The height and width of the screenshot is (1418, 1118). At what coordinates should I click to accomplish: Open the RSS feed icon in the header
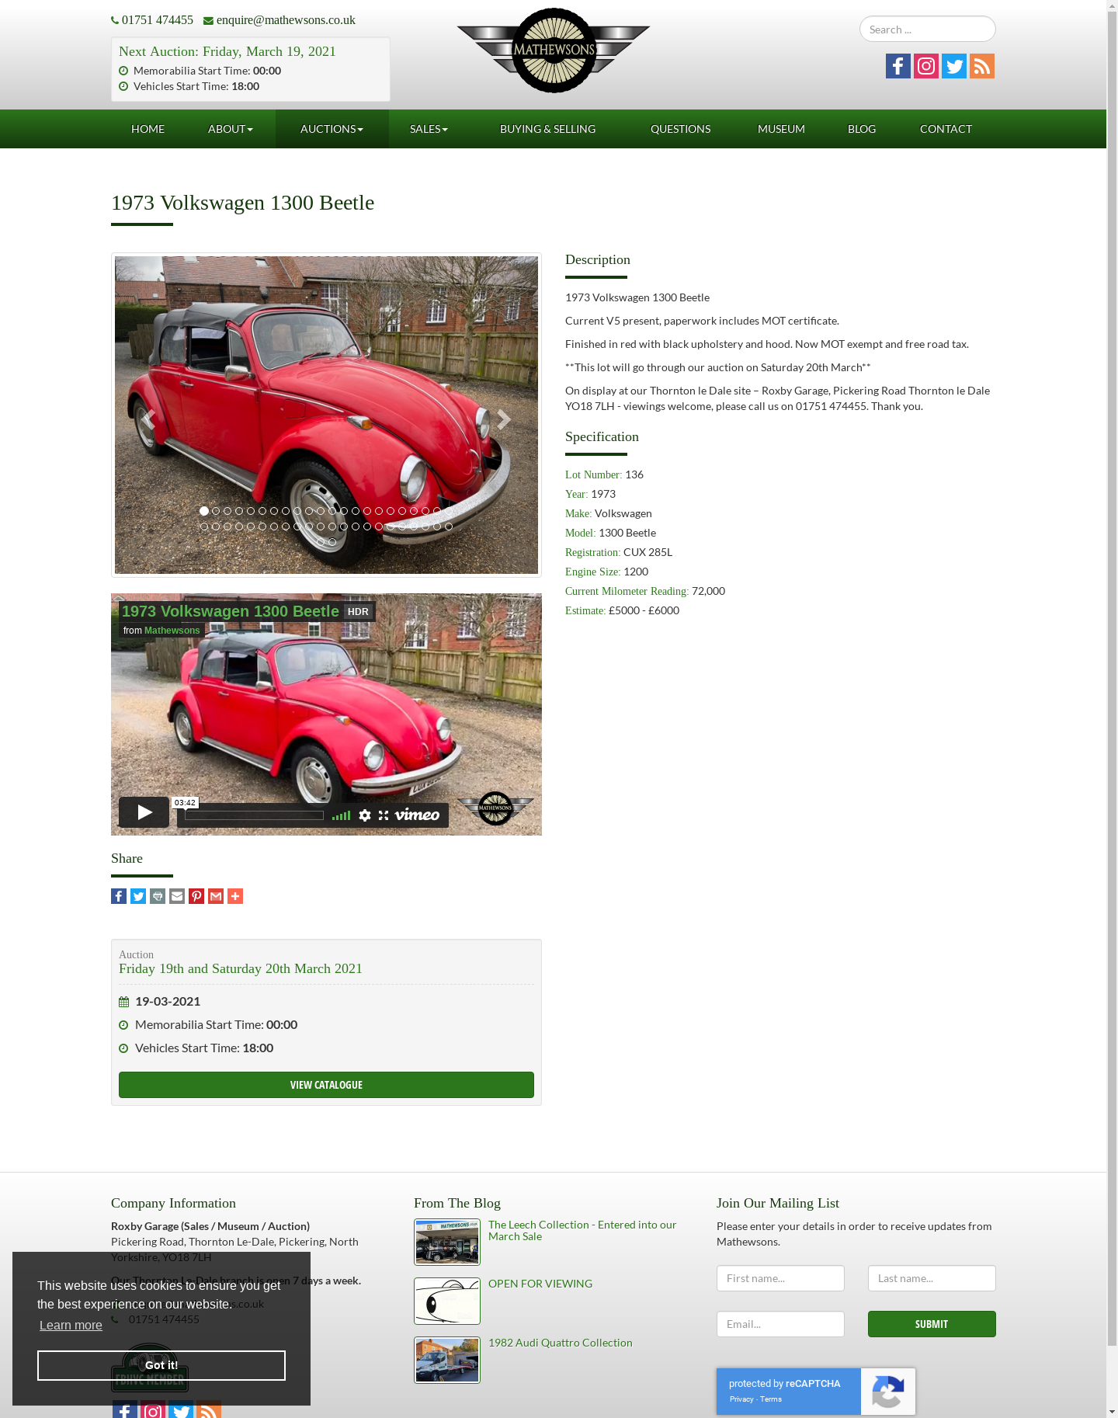(982, 66)
